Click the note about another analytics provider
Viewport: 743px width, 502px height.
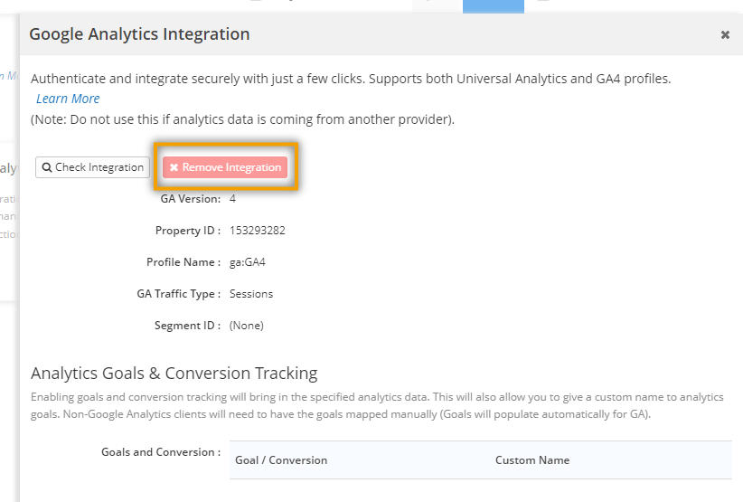[x=242, y=119]
